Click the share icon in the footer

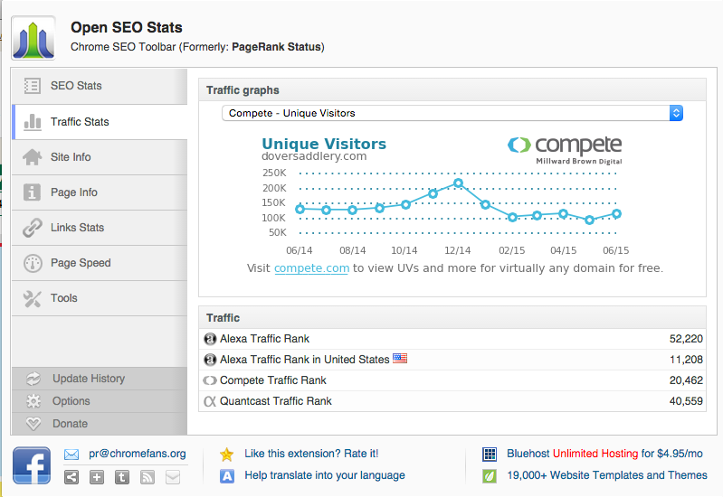(71, 477)
